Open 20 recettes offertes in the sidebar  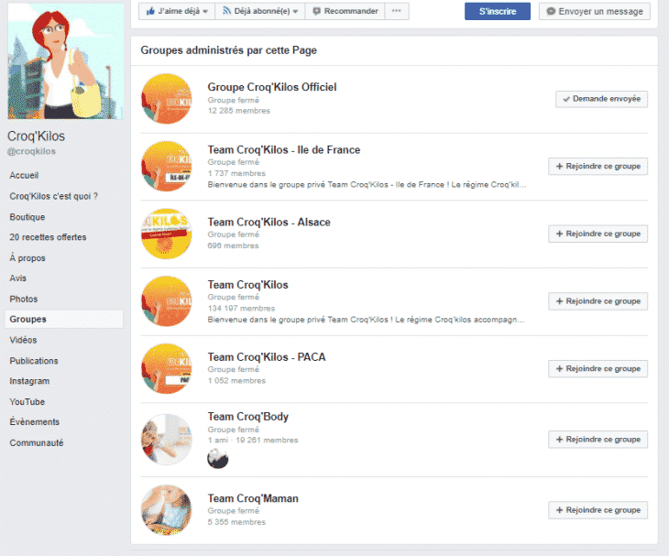(48, 237)
